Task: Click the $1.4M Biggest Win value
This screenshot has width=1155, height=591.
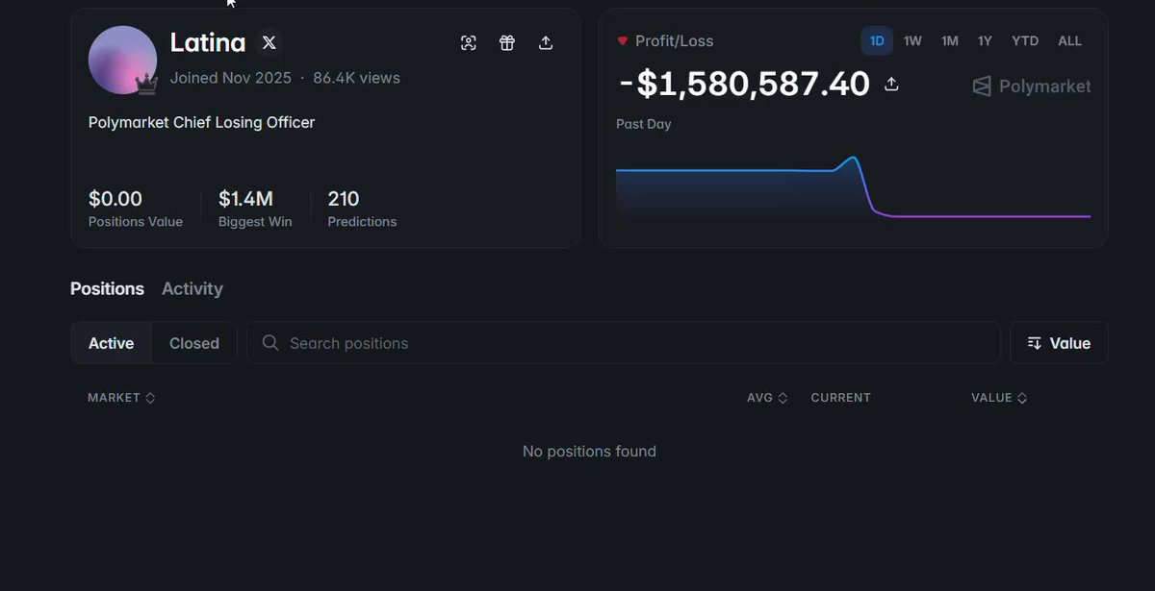Action: coord(246,199)
